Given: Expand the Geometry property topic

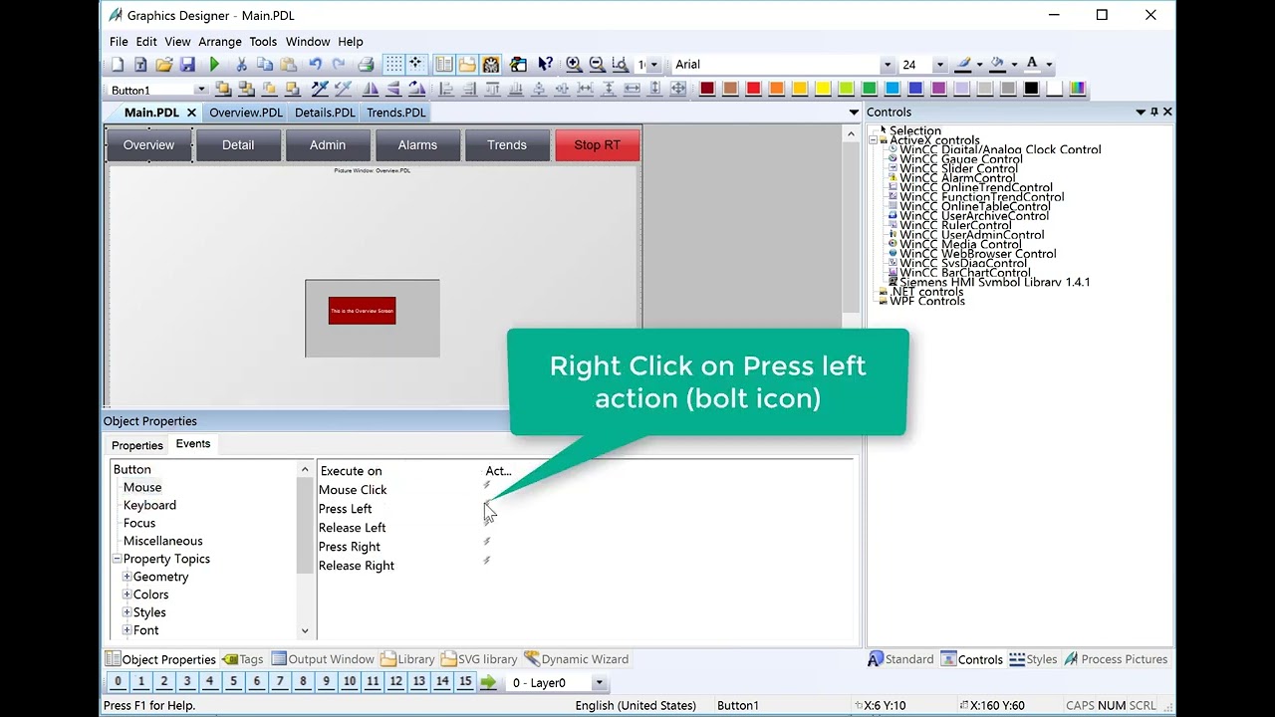Looking at the screenshot, I should pyautogui.click(x=127, y=577).
